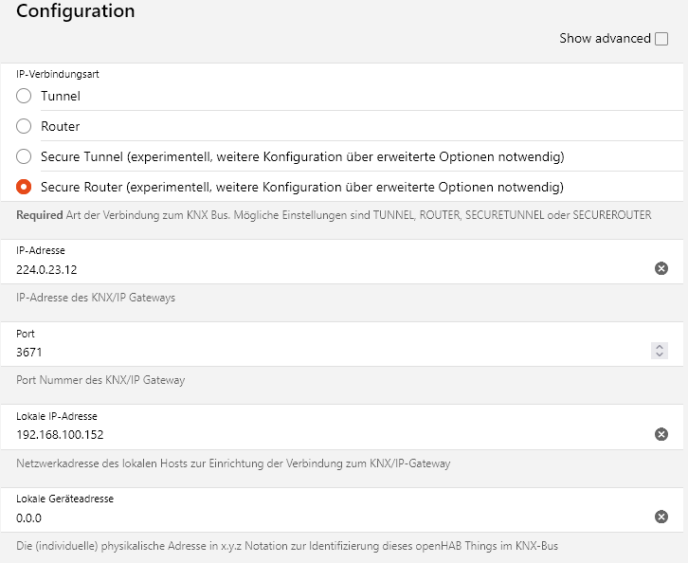Image resolution: width=688 pixels, height=563 pixels.
Task: Clear the Lokale Geräteadresse field value
Action: pos(661,518)
